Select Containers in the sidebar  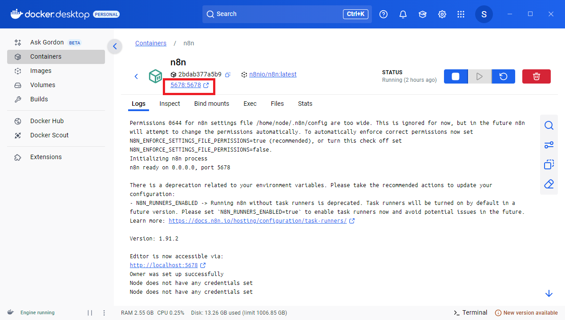[56, 57]
